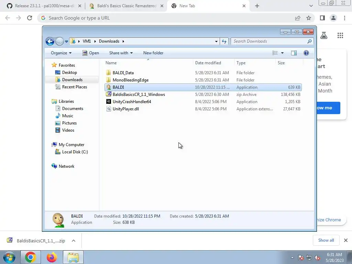Click New folder in the toolbar
Screen dimensions: 352x264
153,53
